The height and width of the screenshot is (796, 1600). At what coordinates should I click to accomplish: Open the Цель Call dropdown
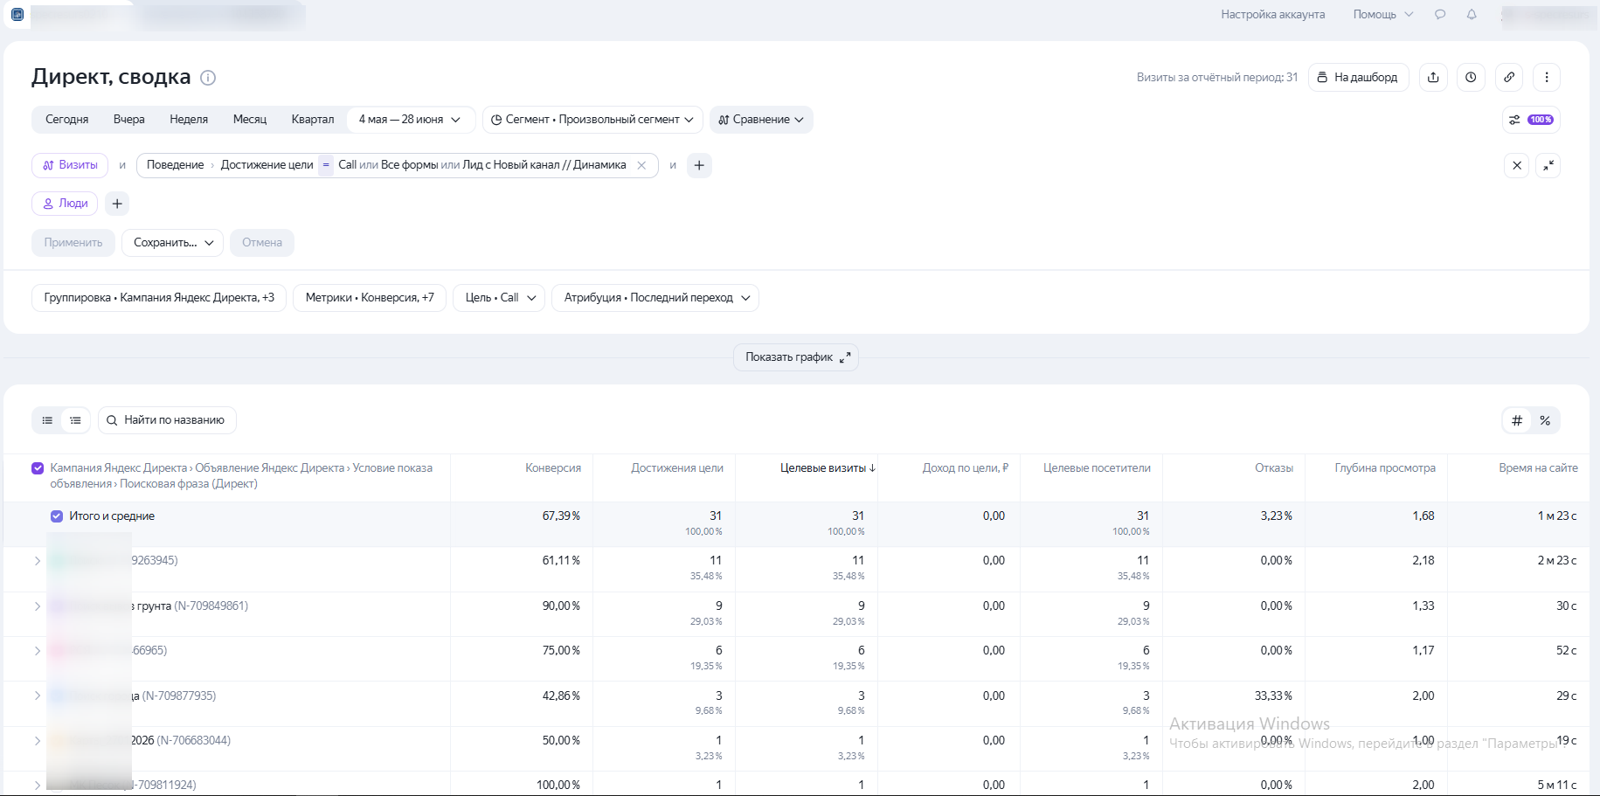(x=499, y=298)
